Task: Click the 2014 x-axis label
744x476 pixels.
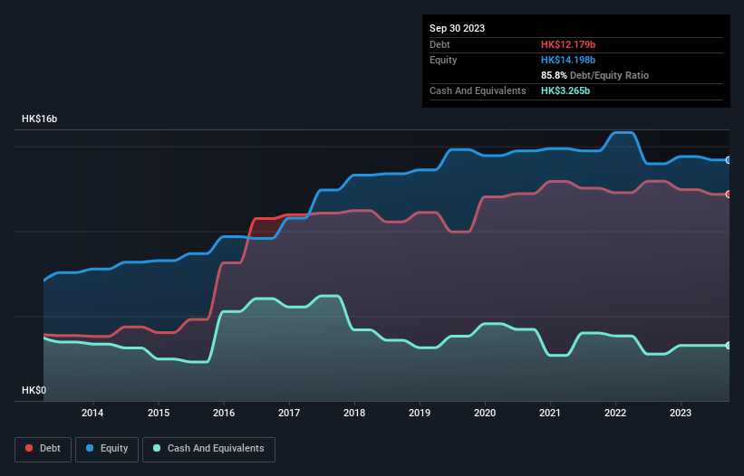Action: click(x=92, y=413)
